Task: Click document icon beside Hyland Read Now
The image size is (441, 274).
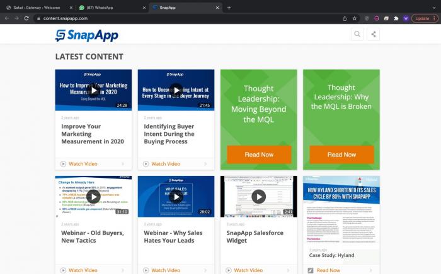Action: click(x=311, y=270)
